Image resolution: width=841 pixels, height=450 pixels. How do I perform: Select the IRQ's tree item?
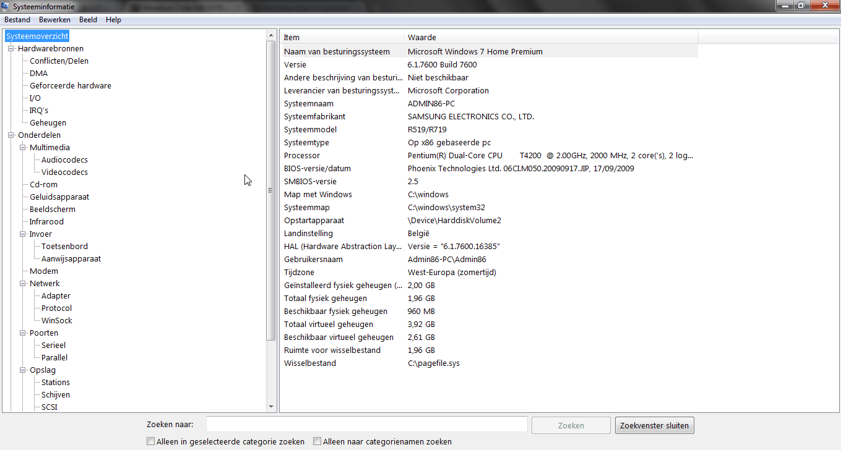(x=39, y=111)
